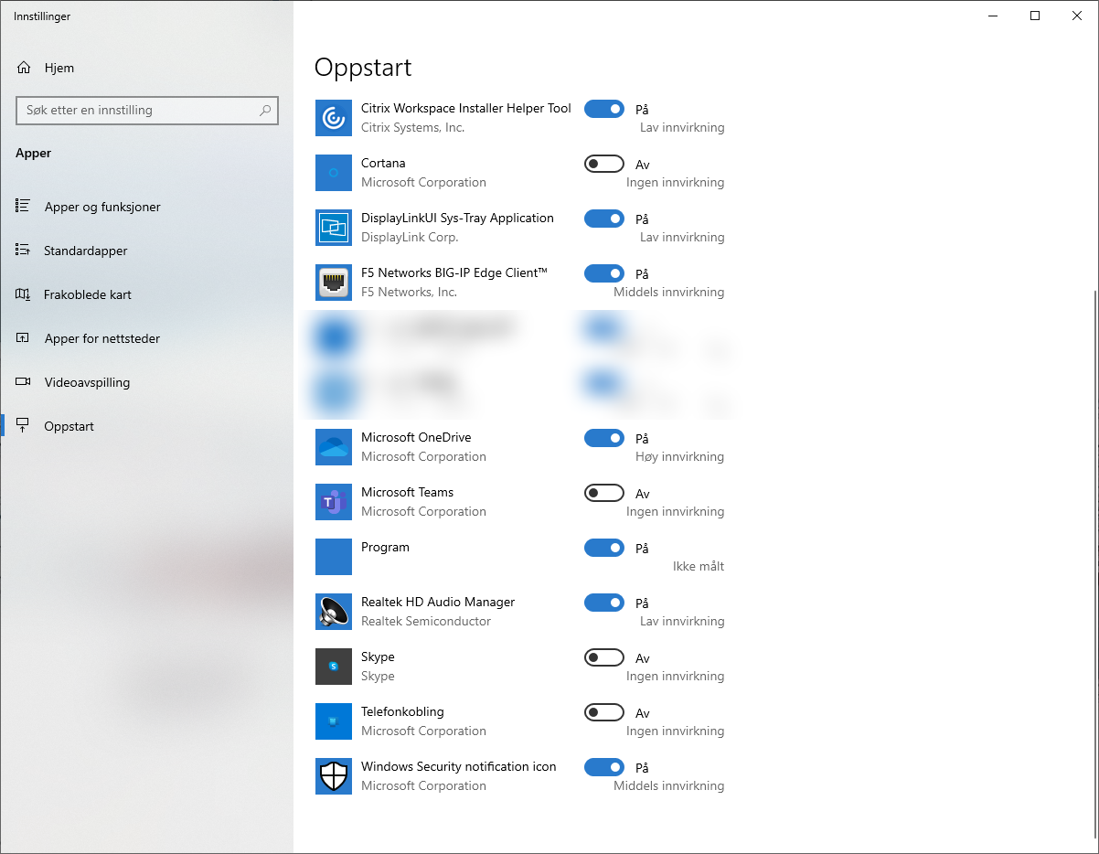Open Standardapper settings page
The image size is (1099, 854).
coord(146,251)
